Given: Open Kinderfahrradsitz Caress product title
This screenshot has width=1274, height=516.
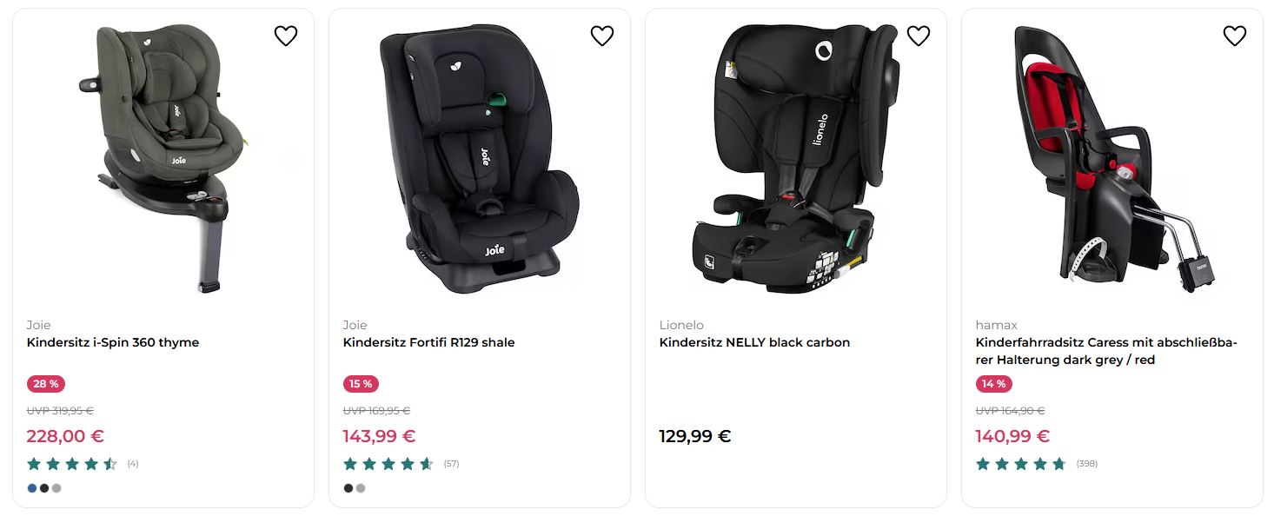Looking at the screenshot, I should 1105,351.
